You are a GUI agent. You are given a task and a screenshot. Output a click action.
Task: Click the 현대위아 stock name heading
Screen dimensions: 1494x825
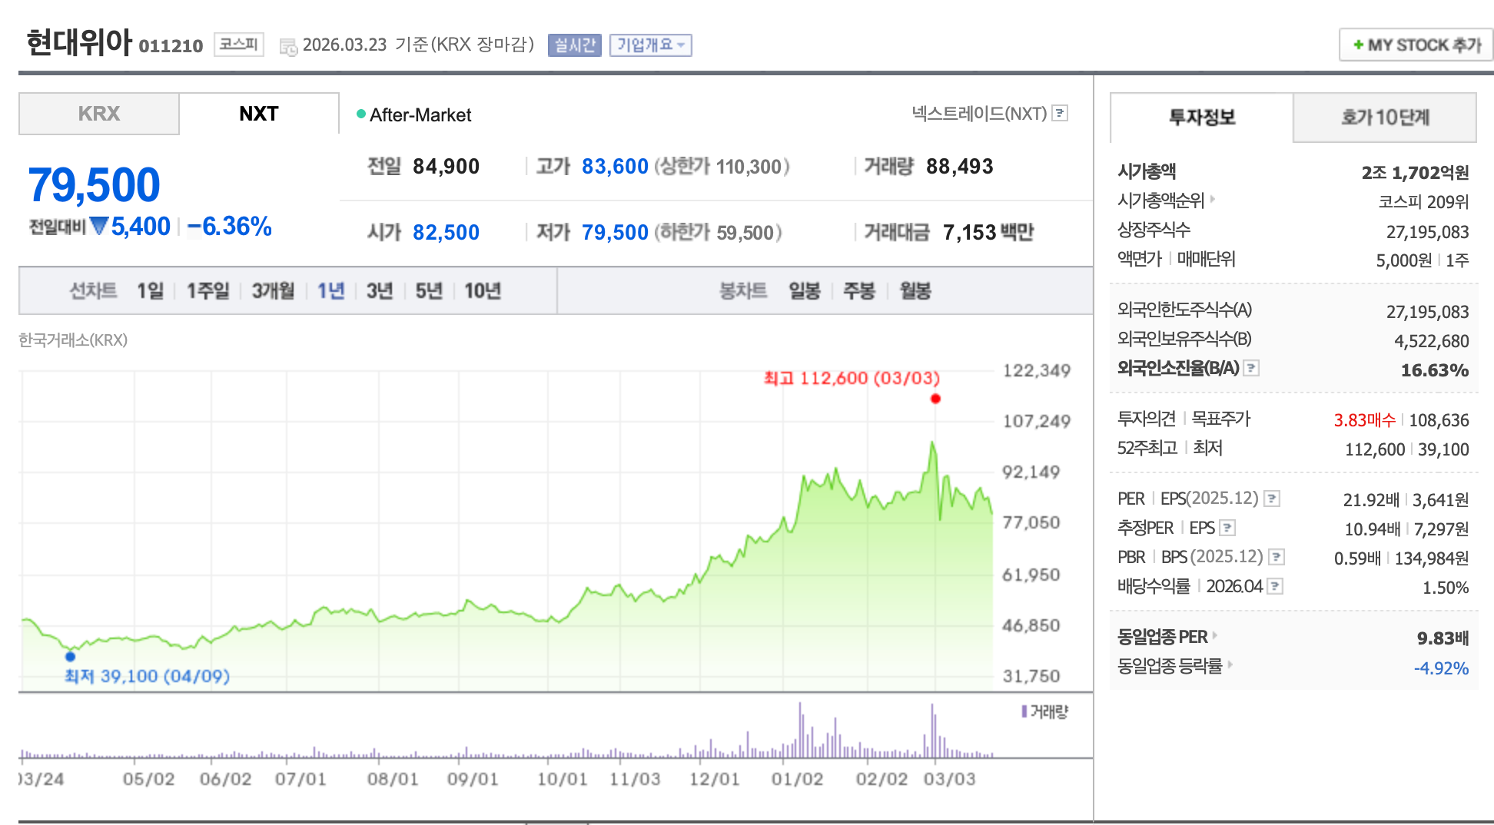tap(79, 42)
